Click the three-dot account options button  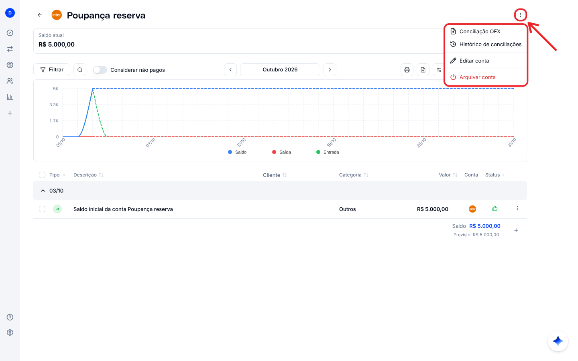521,15
